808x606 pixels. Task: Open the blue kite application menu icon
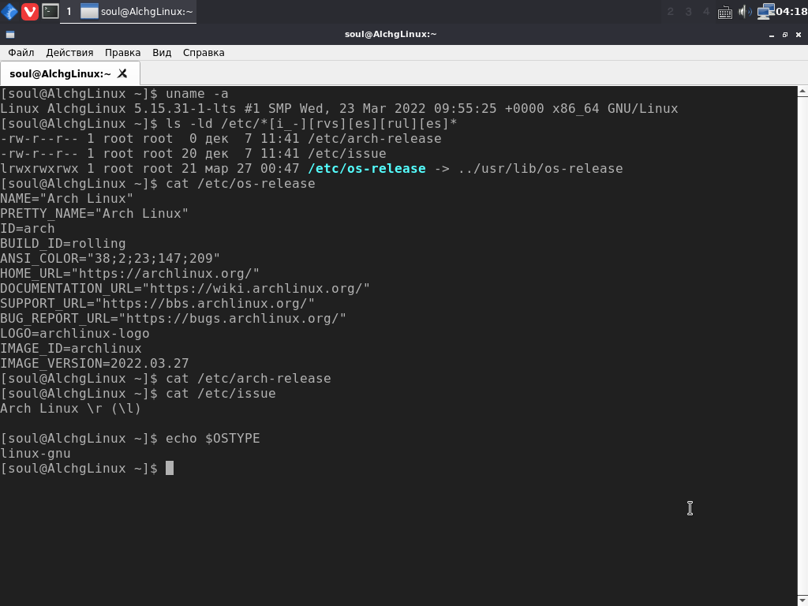point(9,11)
